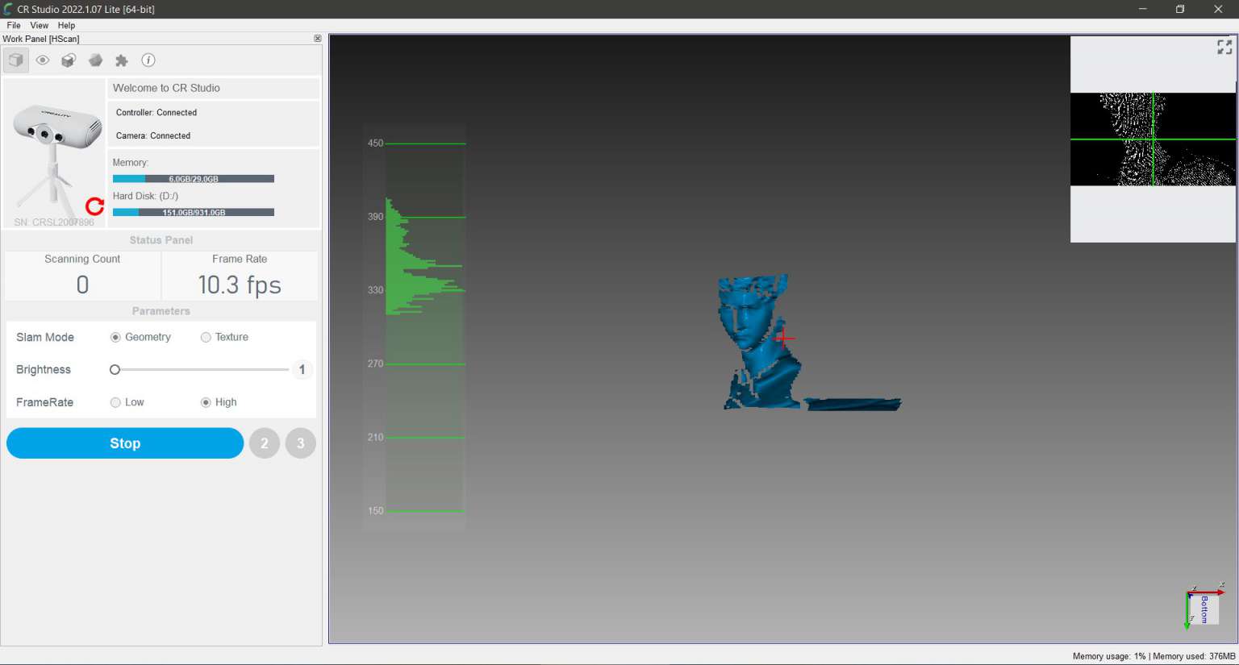Select the Texture slam mode

tap(206, 337)
